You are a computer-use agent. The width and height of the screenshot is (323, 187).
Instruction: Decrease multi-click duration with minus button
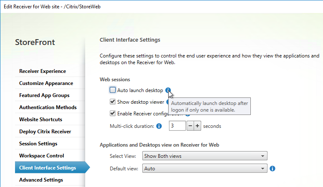pyautogui.click(x=190, y=126)
